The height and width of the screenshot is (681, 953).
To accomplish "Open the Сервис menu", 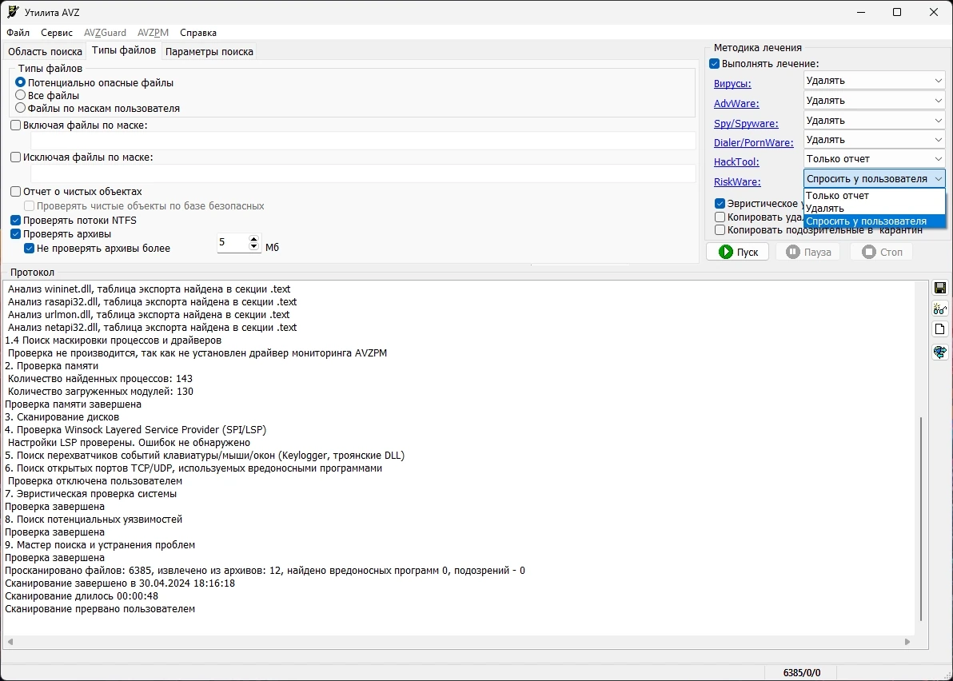I will pos(57,33).
